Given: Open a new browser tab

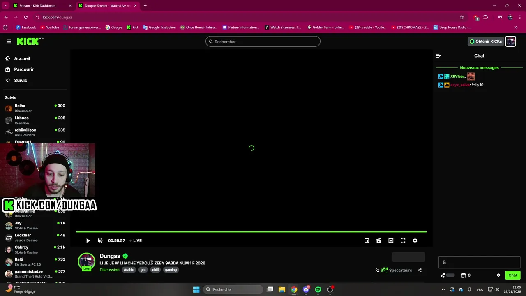Looking at the screenshot, I should [145, 6].
